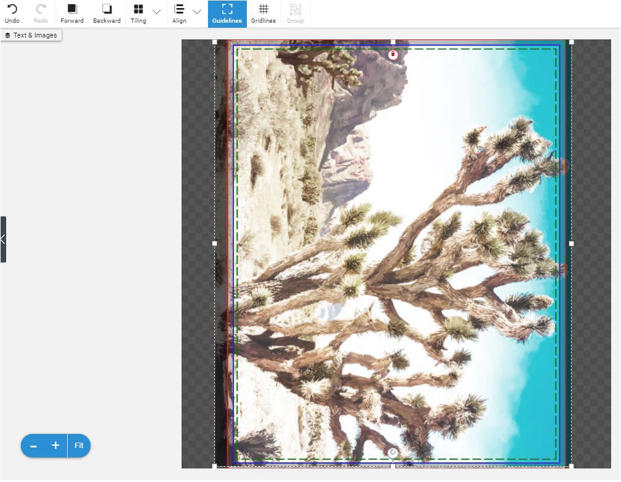The width and height of the screenshot is (621, 482).
Task: Open the Text & Images layers tab
Action: click(x=31, y=35)
